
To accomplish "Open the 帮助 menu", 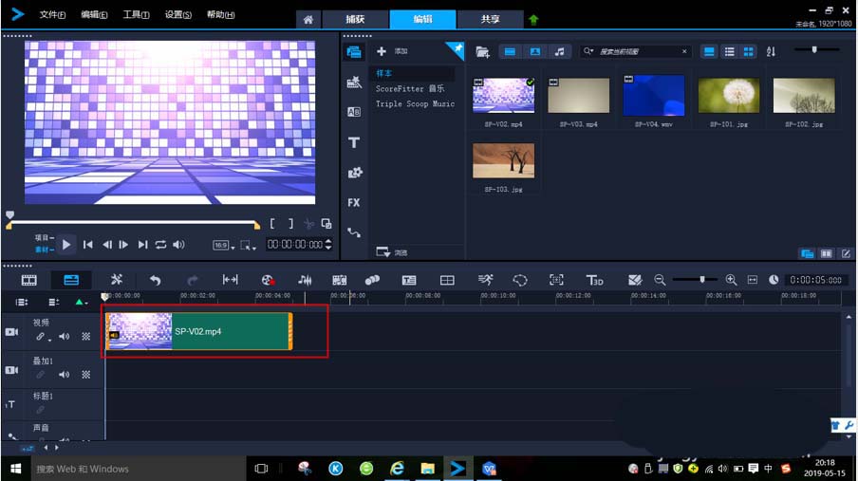I will pyautogui.click(x=220, y=15).
